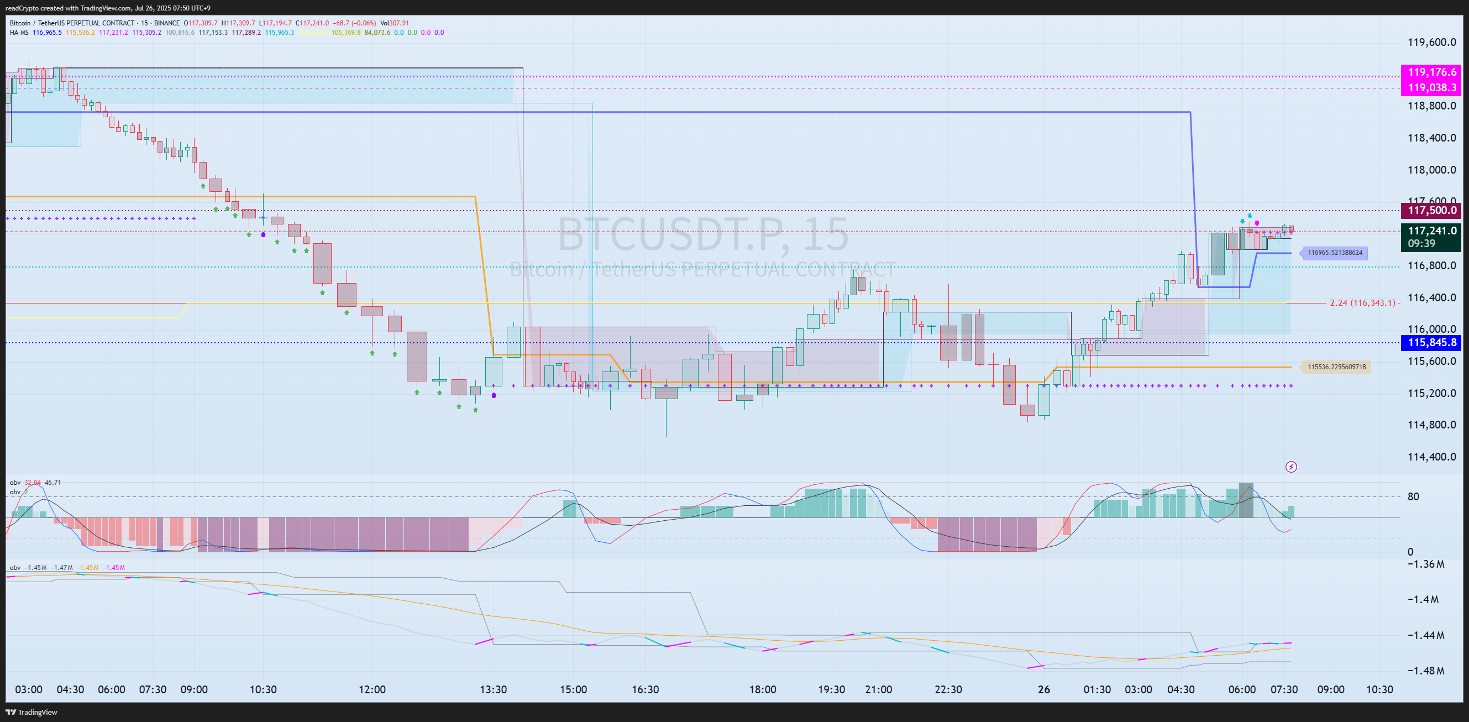This screenshot has width=1469, height=722.
Task: Click the orange HA-MS value 115,536.2
Action: coord(80,33)
